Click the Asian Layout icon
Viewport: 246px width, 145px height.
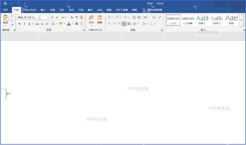click(145, 17)
